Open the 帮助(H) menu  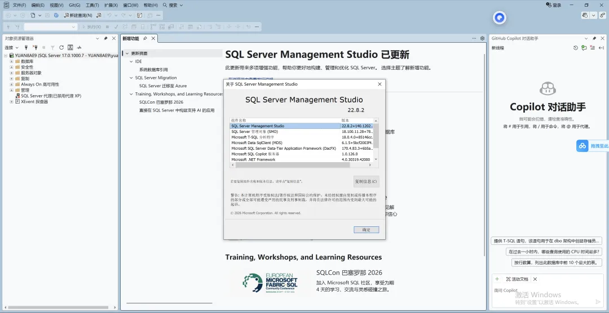[151, 5]
